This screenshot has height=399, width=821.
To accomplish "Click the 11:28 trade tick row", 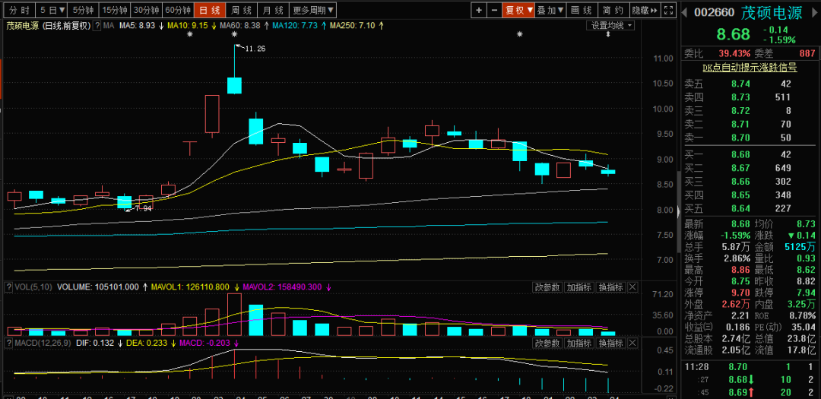I will (750, 367).
